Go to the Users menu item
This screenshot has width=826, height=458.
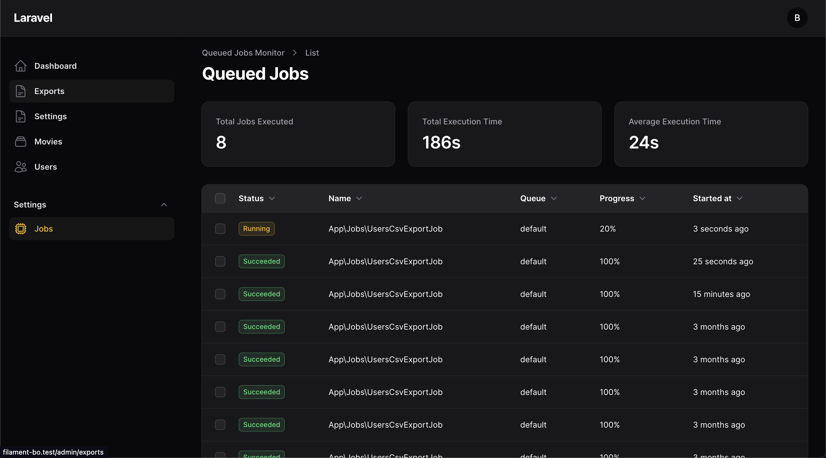pyautogui.click(x=46, y=167)
